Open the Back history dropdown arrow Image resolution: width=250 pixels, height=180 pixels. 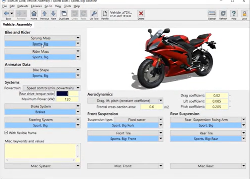click(12, 13)
